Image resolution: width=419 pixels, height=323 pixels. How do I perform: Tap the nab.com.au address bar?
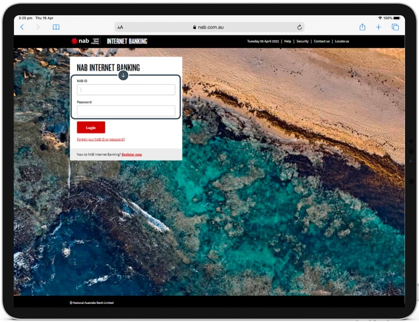click(209, 27)
